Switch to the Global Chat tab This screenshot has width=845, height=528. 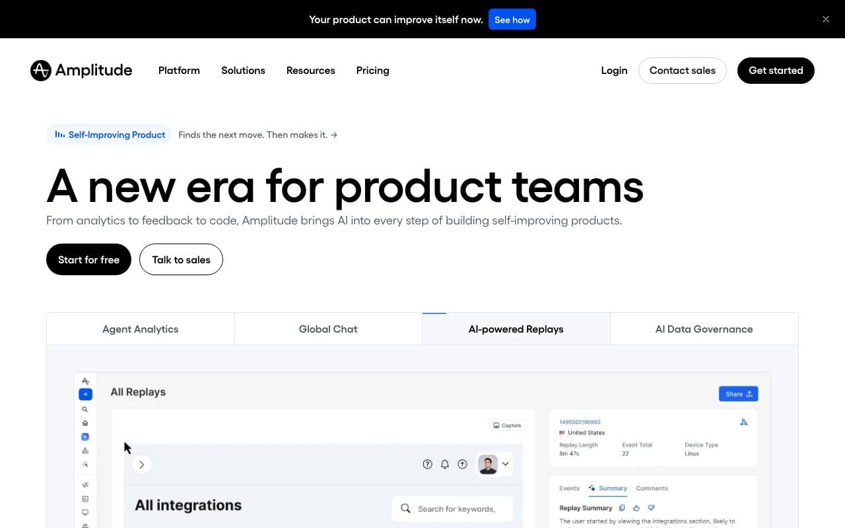[328, 329]
